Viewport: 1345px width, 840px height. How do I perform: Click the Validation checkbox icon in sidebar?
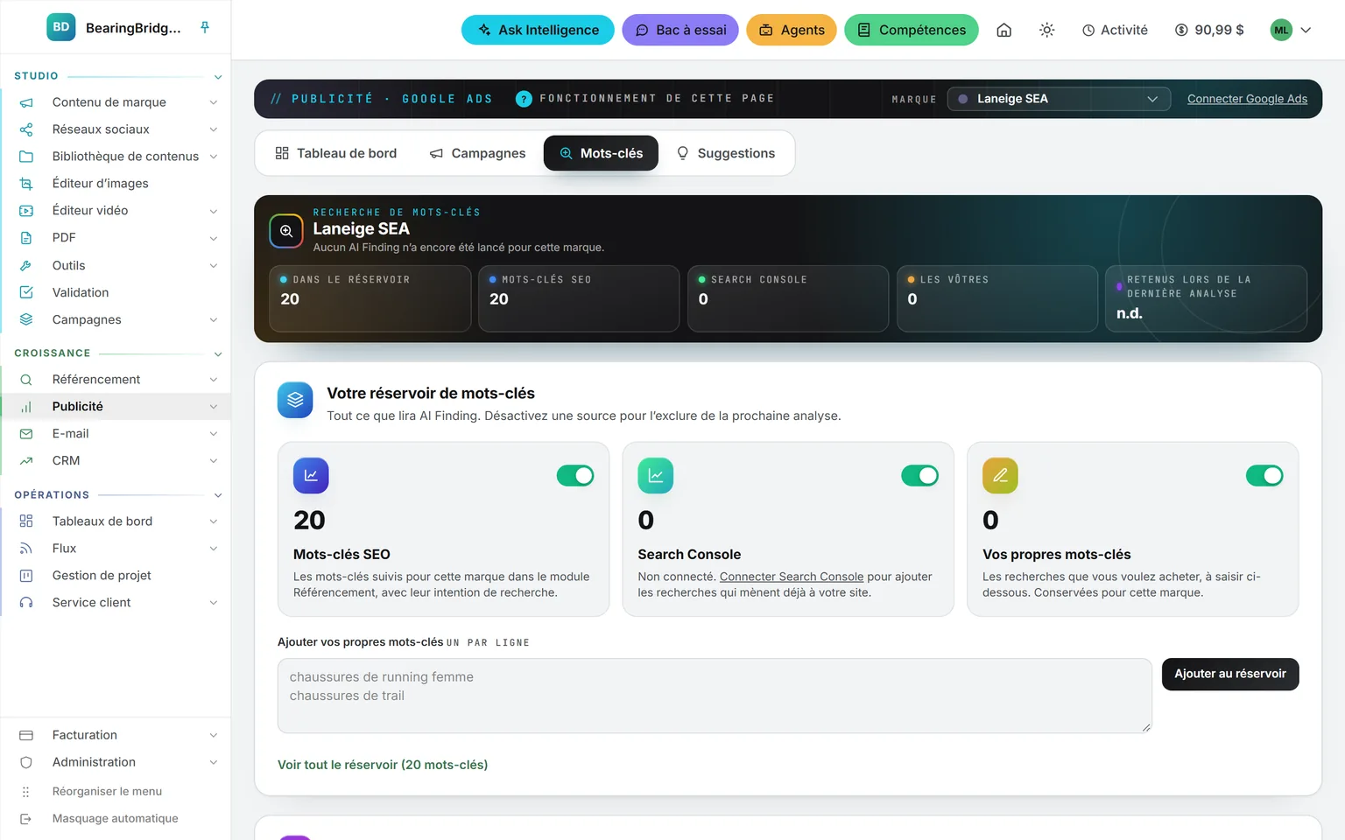pos(26,292)
